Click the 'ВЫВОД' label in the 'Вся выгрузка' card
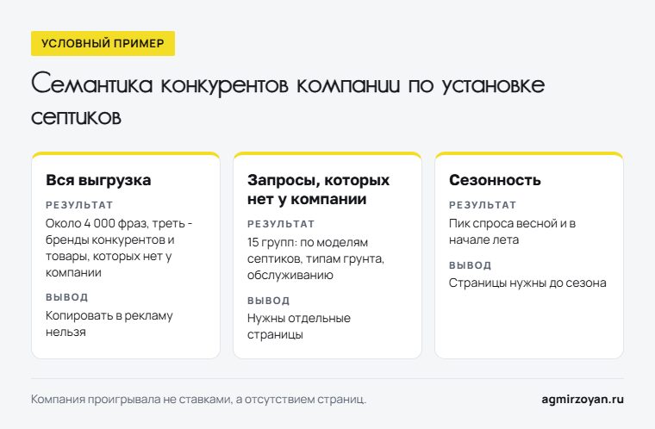 tap(67, 297)
